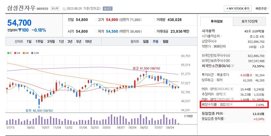Click 상장주식수 value 822,886,700
This screenshot has width=271, height=136.
coord(256,41)
